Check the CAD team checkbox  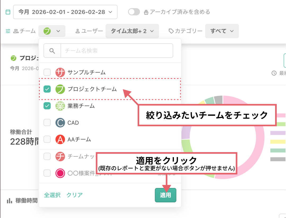click(x=47, y=123)
